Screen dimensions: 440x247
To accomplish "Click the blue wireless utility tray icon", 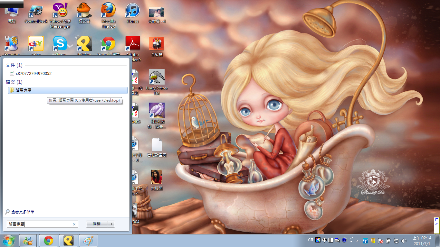I will [366, 241].
